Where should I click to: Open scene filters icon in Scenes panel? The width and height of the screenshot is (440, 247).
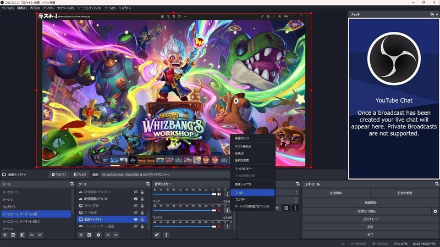23,235
